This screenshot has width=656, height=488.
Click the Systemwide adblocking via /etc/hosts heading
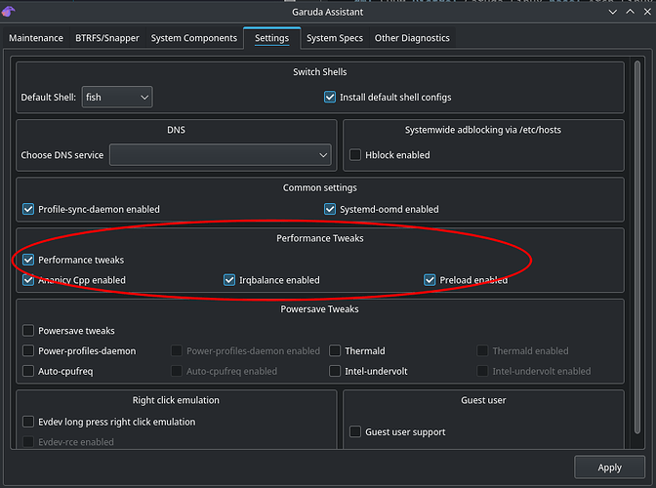[x=483, y=130]
